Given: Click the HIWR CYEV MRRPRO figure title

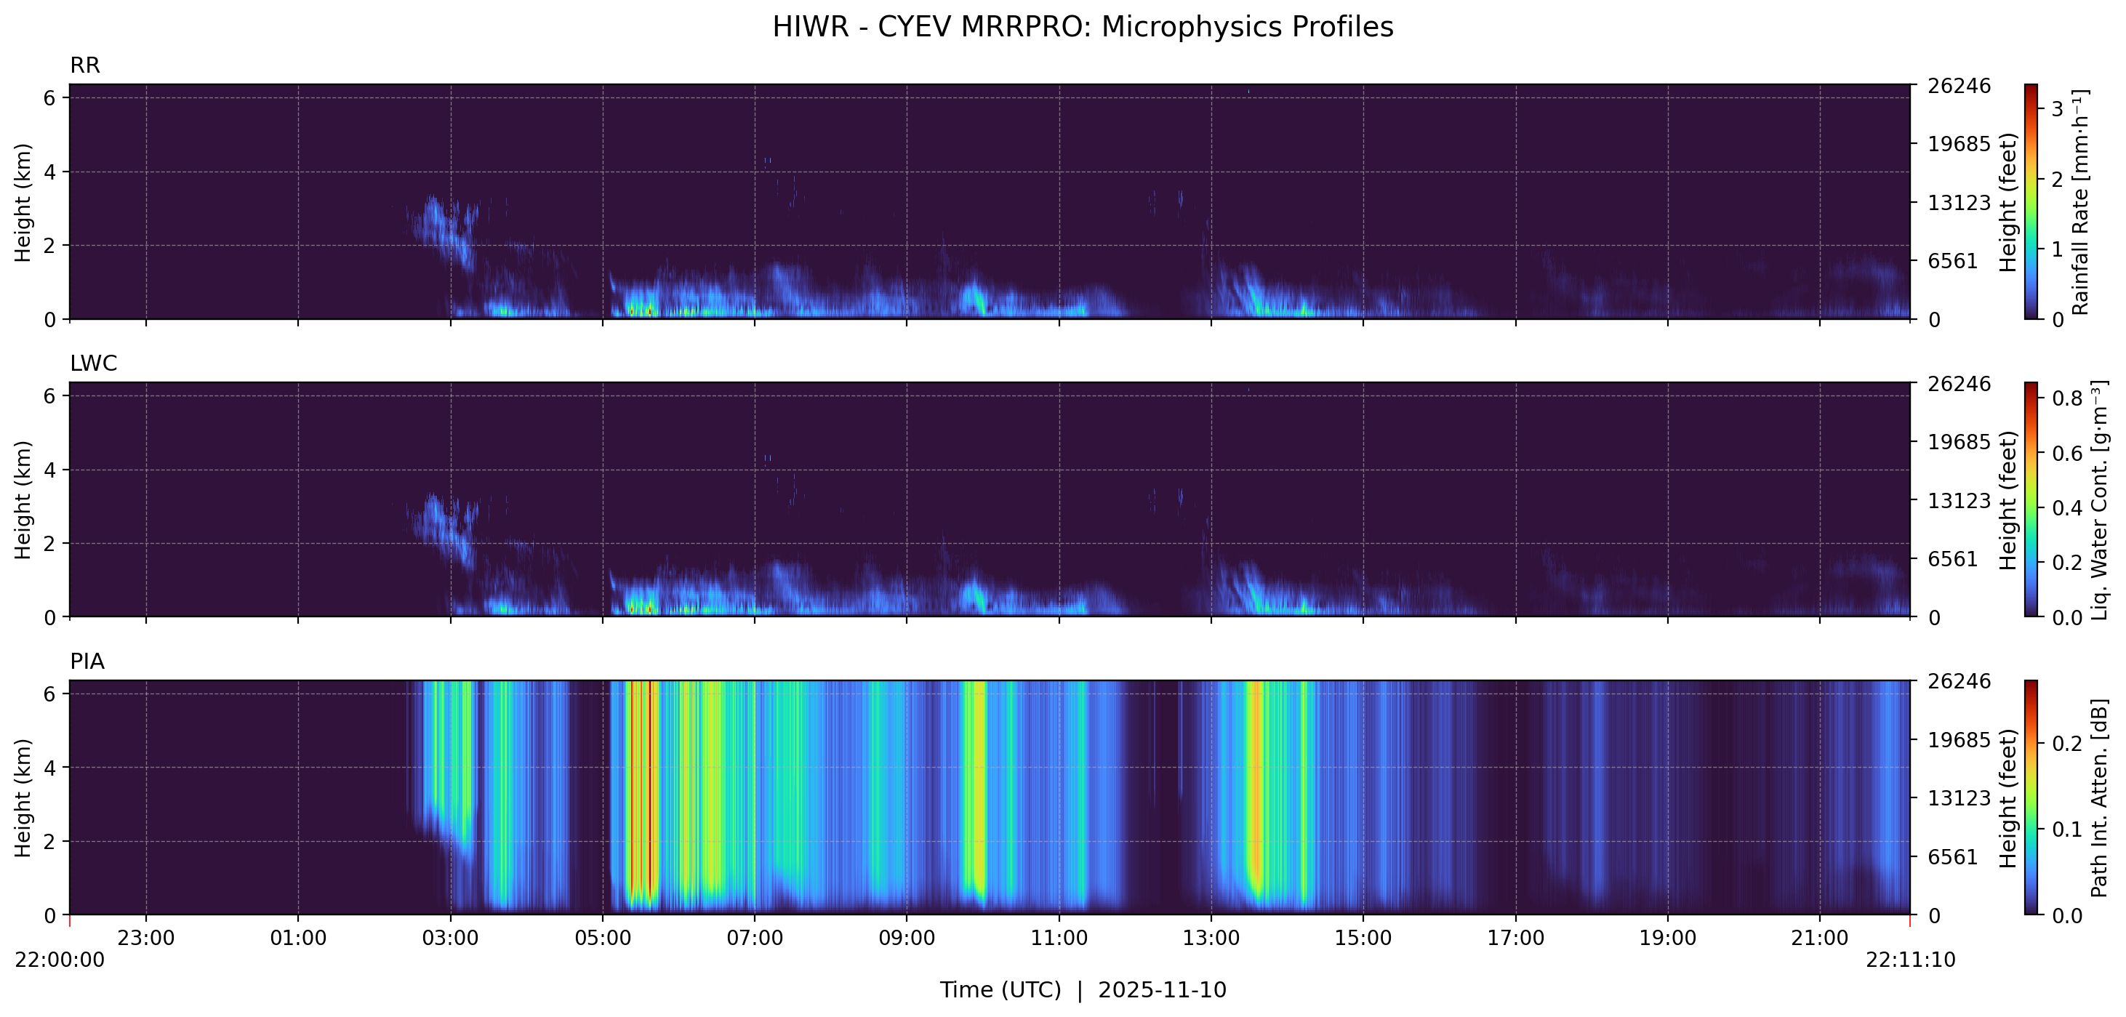Looking at the screenshot, I should pyautogui.click(x=1082, y=27).
